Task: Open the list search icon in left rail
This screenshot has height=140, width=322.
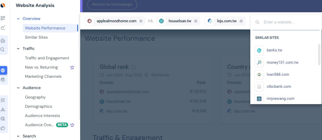Action: tap(3, 100)
